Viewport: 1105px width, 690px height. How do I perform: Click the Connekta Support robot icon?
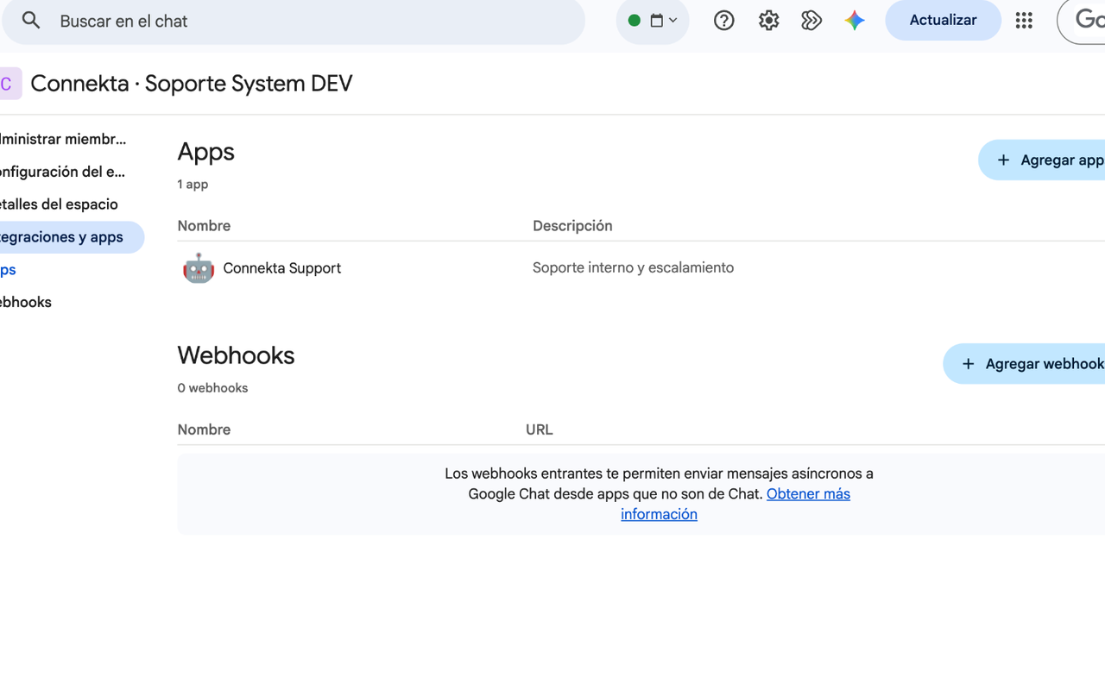point(199,268)
